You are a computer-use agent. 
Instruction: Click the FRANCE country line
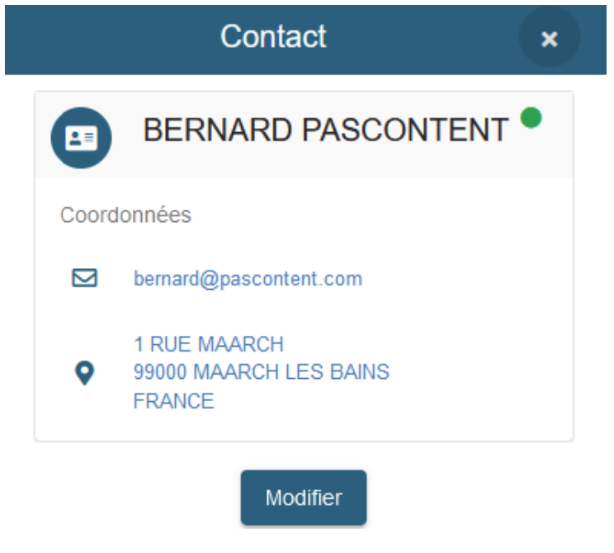(174, 400)
